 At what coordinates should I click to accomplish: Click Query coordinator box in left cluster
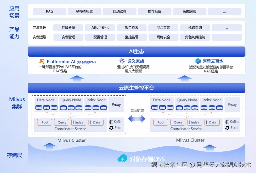click(x=62, y=122)
